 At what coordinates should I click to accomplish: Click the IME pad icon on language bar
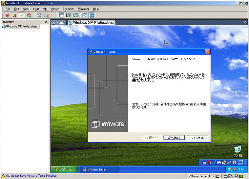224,163
